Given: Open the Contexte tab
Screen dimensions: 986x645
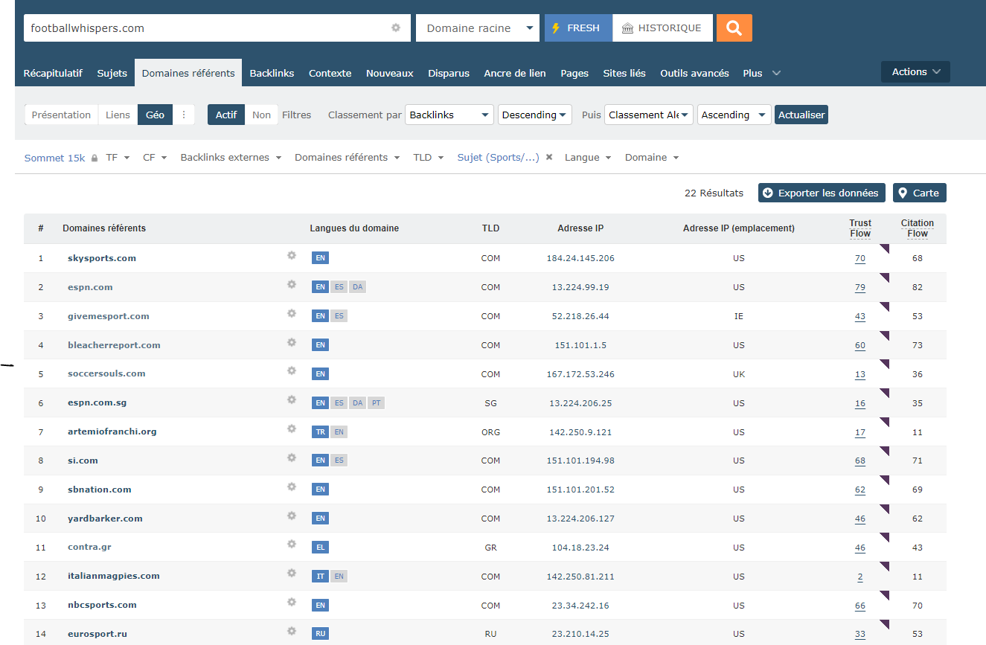Looking at the screenshot, I should [330, 73].
